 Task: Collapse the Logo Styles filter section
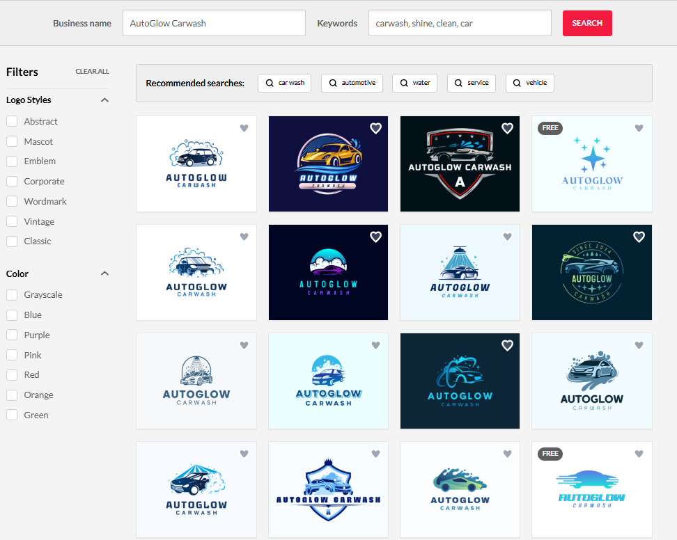pyautogui.click(x=104, y=100)
